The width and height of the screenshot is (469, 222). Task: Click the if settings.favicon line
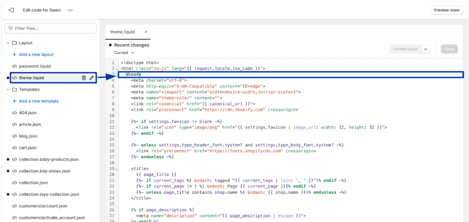click(x=176, y=121)
